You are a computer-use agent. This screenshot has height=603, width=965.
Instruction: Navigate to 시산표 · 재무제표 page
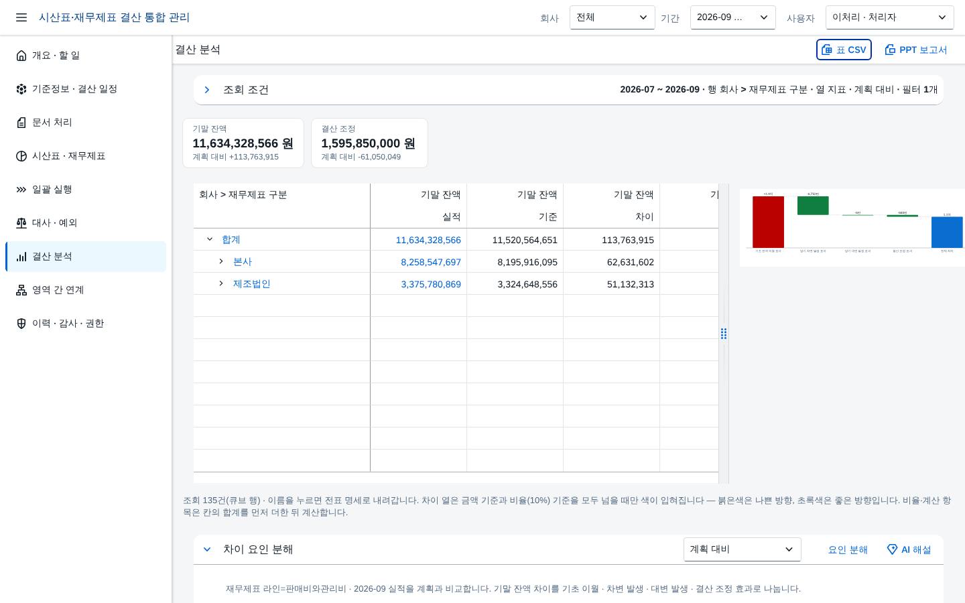click(x=86, y=156)
